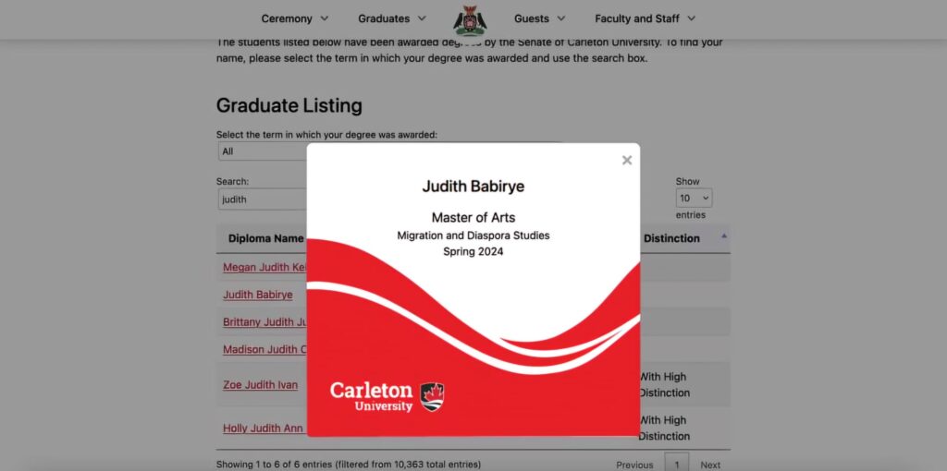
Task: Click the Distinction column sort arrow
Action: (x=724, y=235)
